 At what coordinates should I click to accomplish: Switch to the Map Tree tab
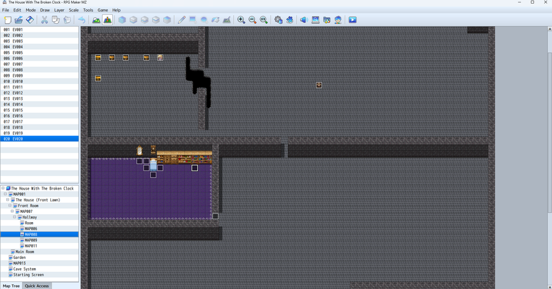tap(11, 286)
